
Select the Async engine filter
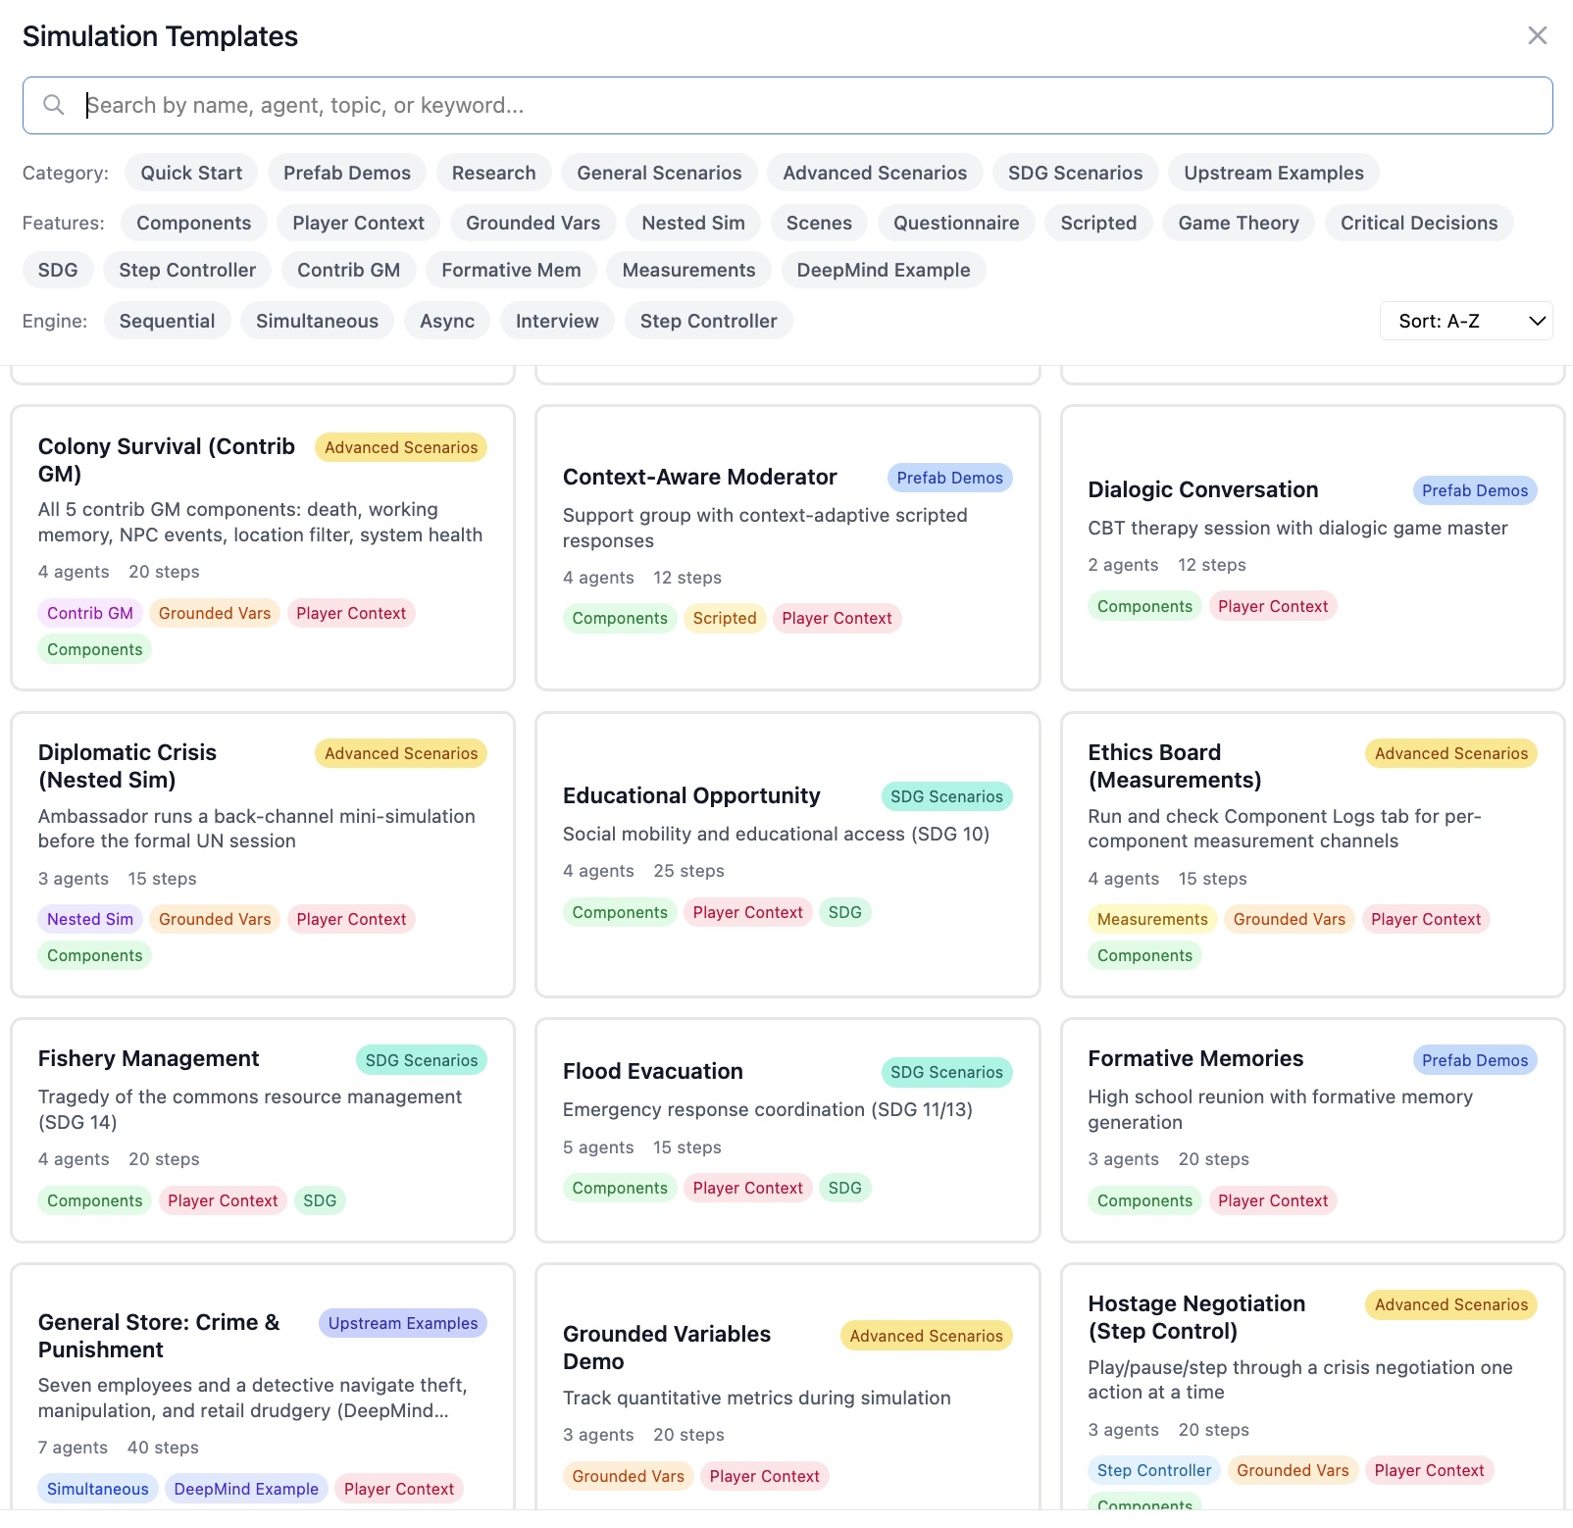(447, 321)
